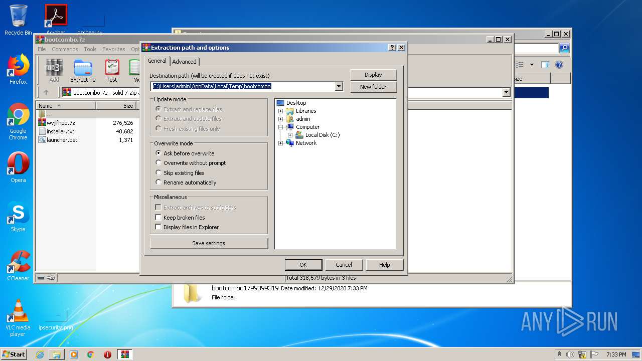Click the New folder button
This screenshot has height=361, width=642.
[x=373, y=87]
